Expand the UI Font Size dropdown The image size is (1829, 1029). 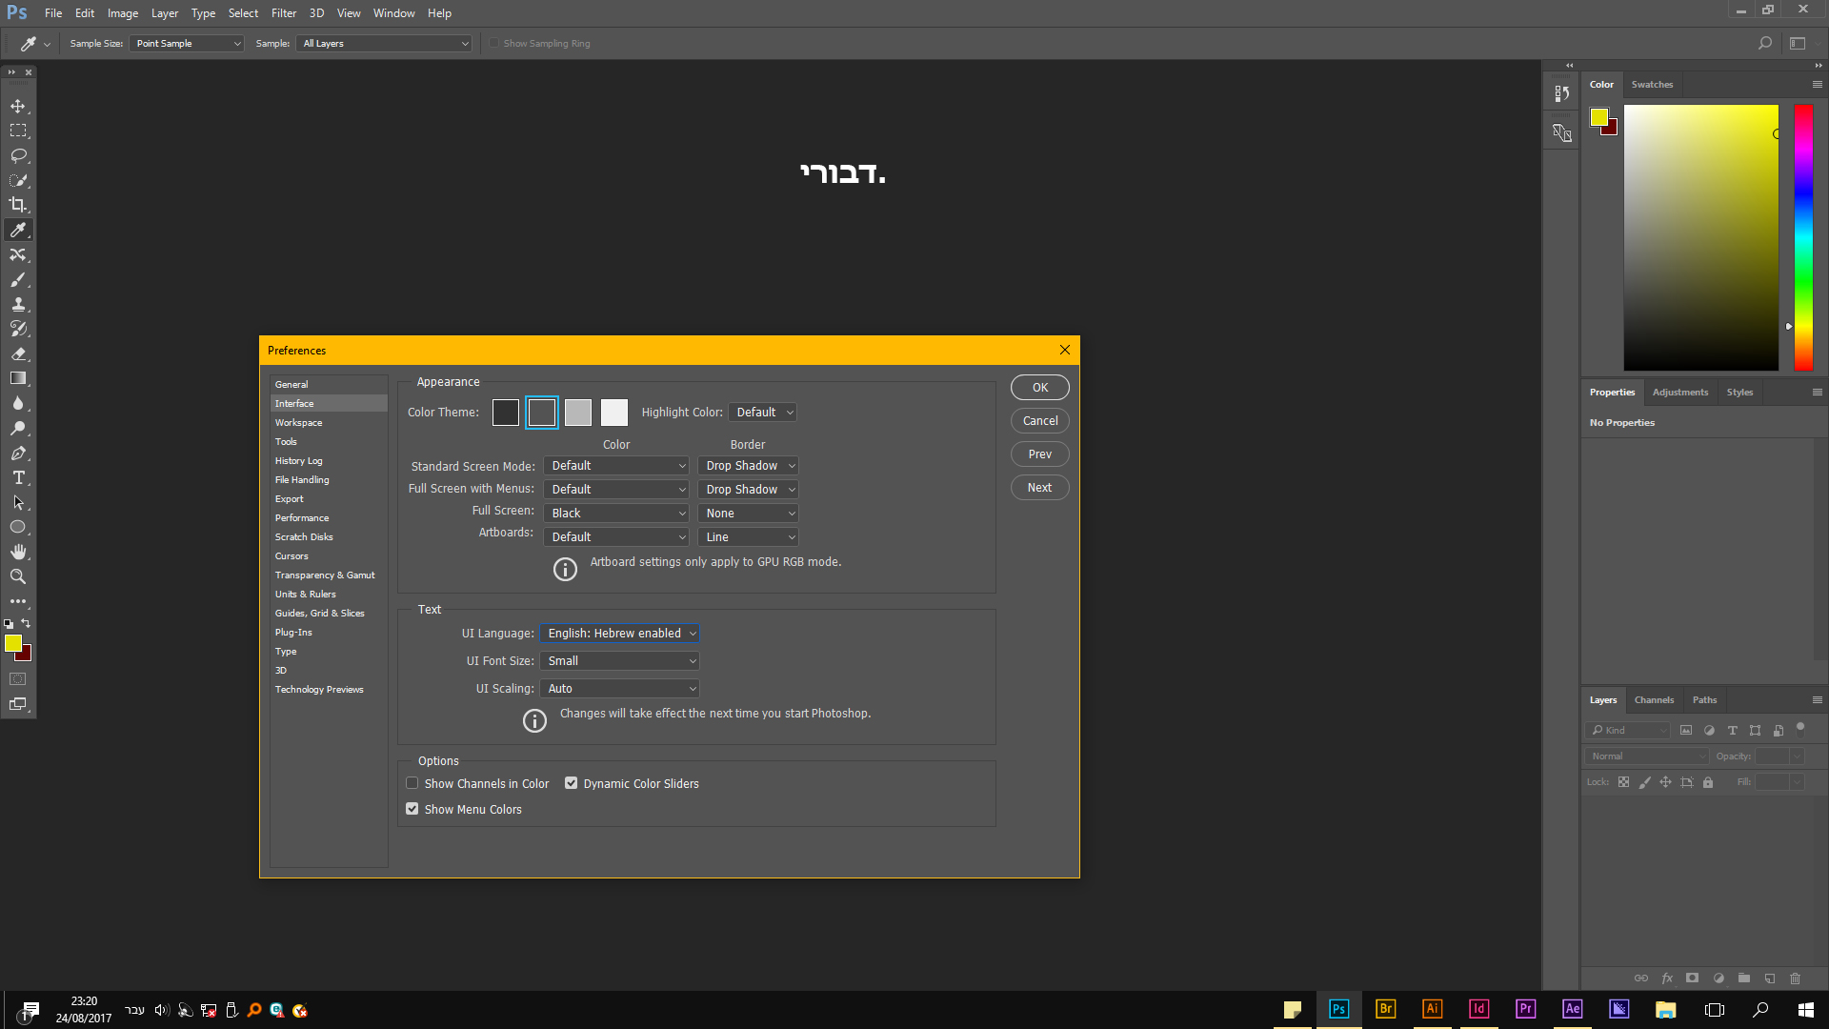[x=620, y=661]
